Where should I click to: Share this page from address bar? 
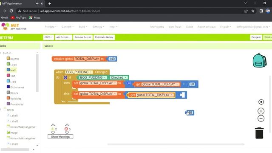pyautogui.click(x=246, y=11)
